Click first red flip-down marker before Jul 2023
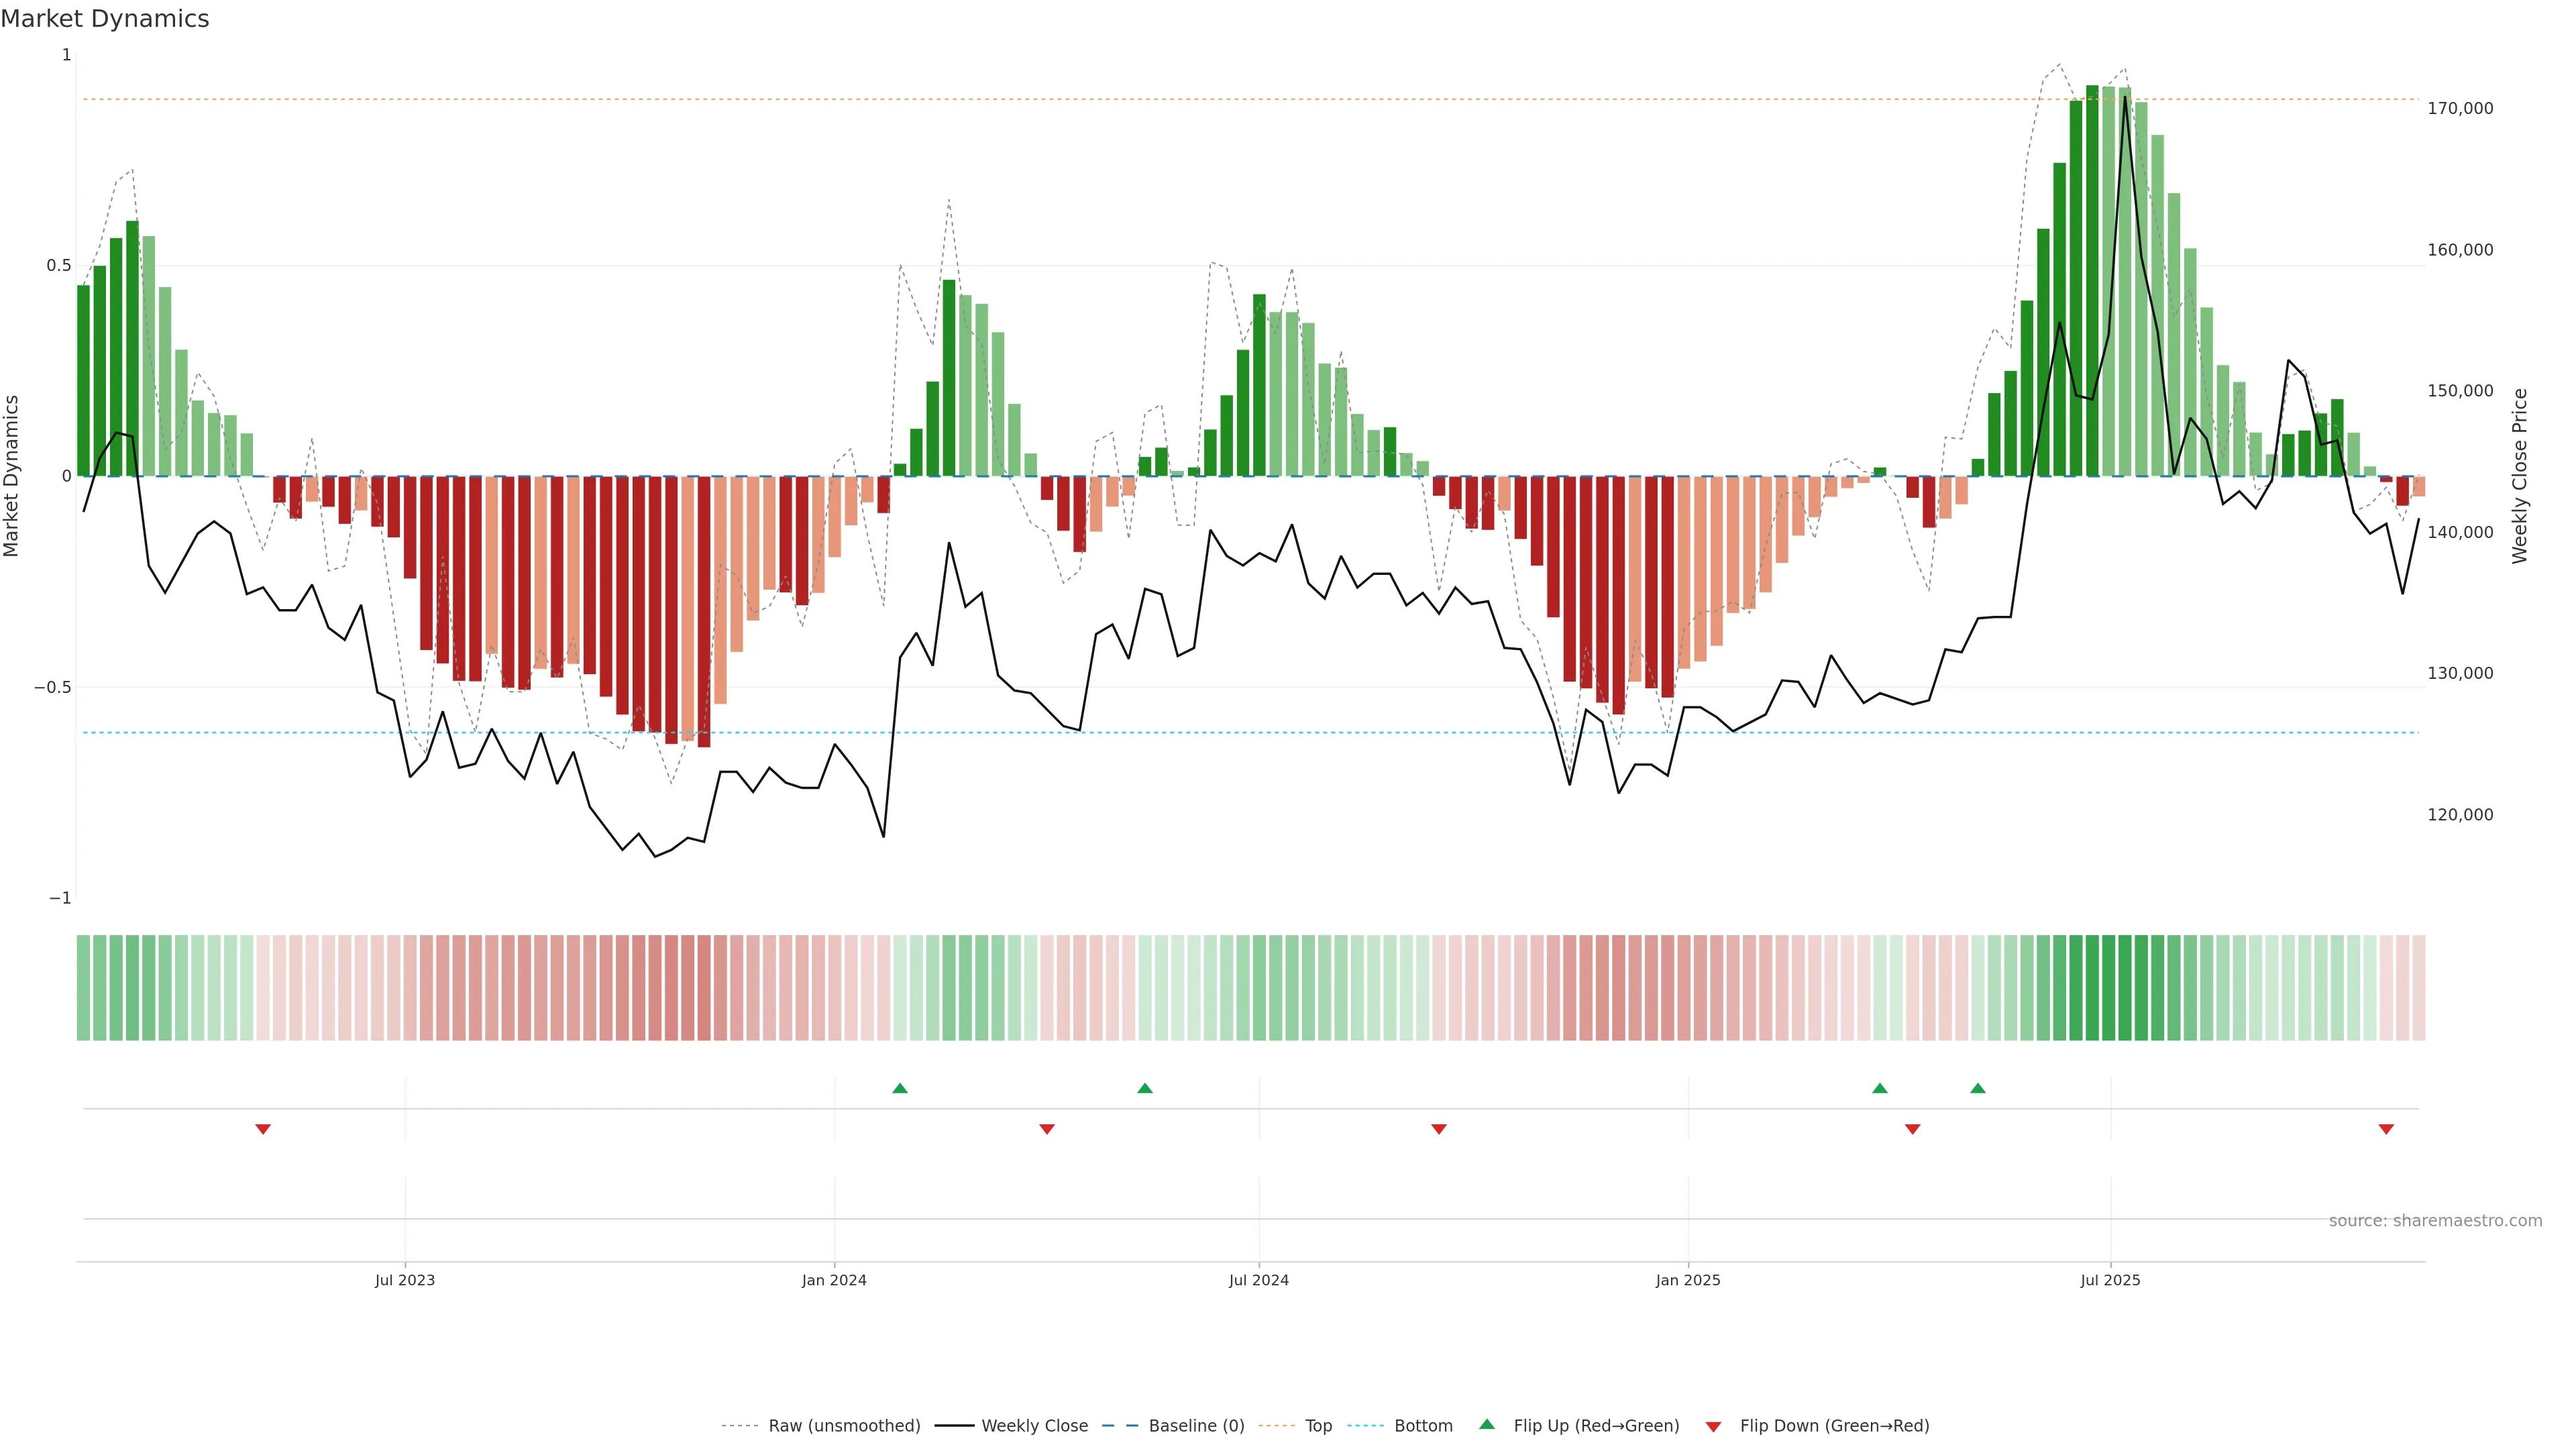The width and height of the screenshot is (2576, 1449). 263,1129
